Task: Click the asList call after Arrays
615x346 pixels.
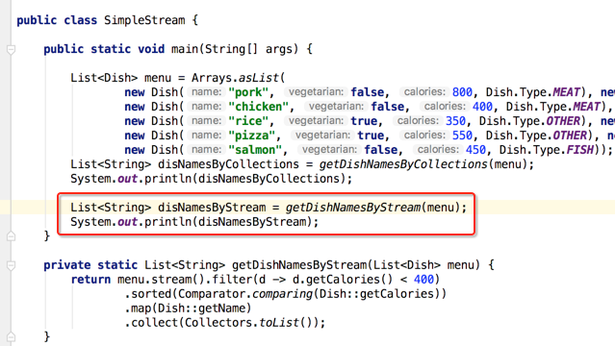Action: (259, 78)
